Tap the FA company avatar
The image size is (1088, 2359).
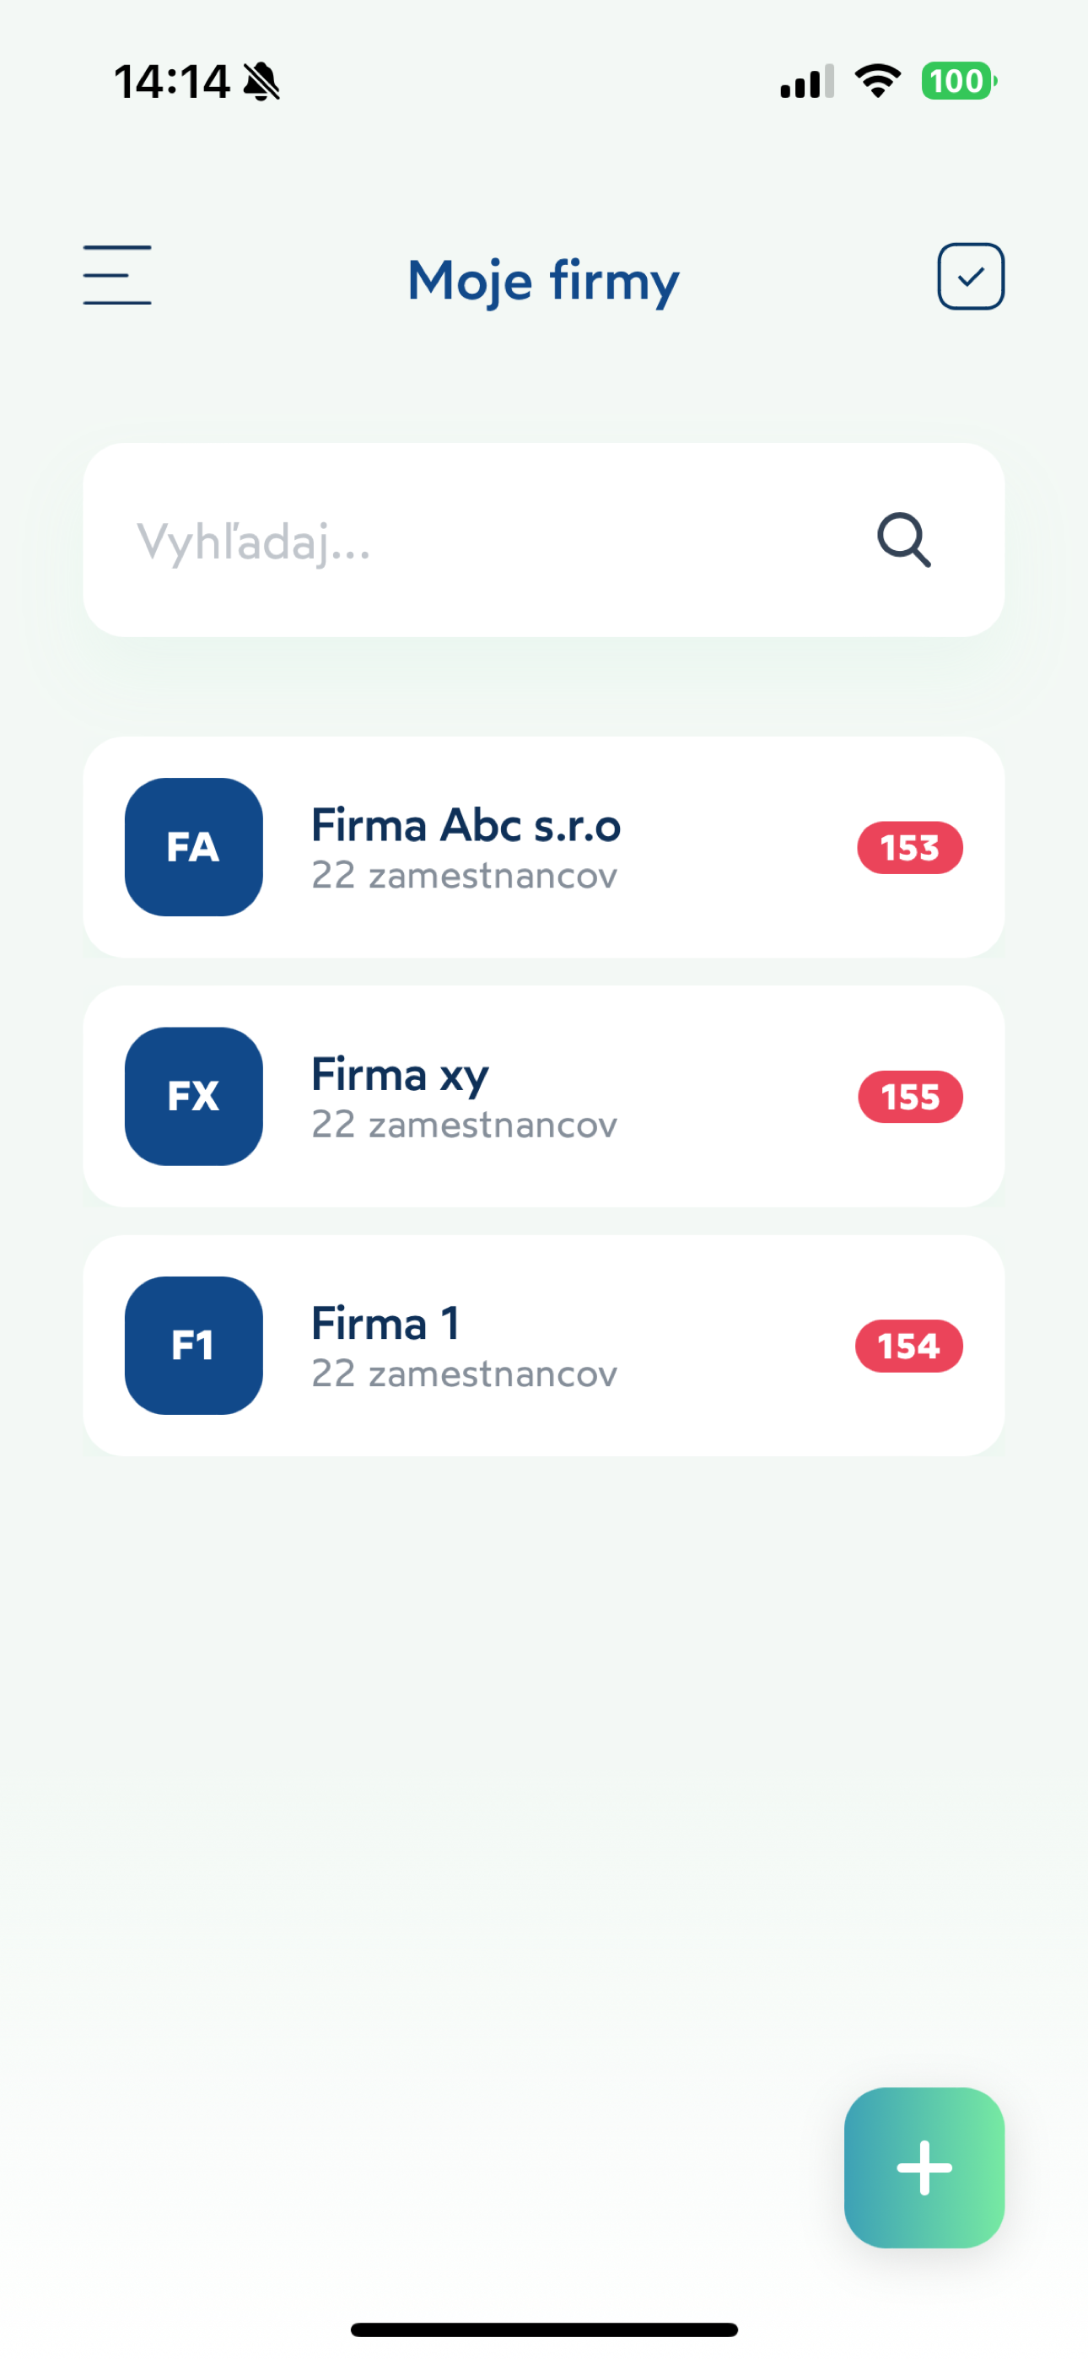tap(193, 847)
